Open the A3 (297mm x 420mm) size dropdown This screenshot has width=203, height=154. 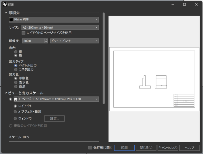click(x=60, y=27)
